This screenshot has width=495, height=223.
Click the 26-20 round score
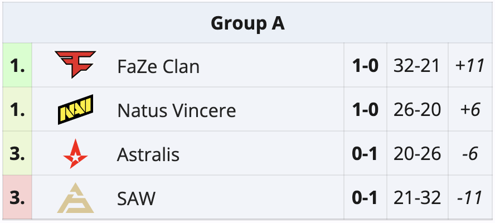[x=417, y=110]
